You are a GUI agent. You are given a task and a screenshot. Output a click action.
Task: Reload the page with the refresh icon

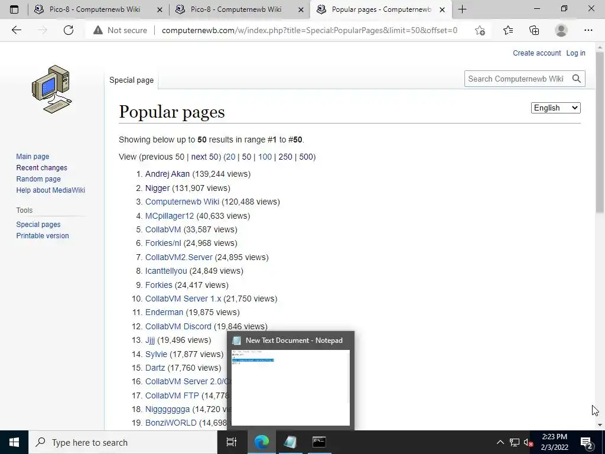point(69,30)
